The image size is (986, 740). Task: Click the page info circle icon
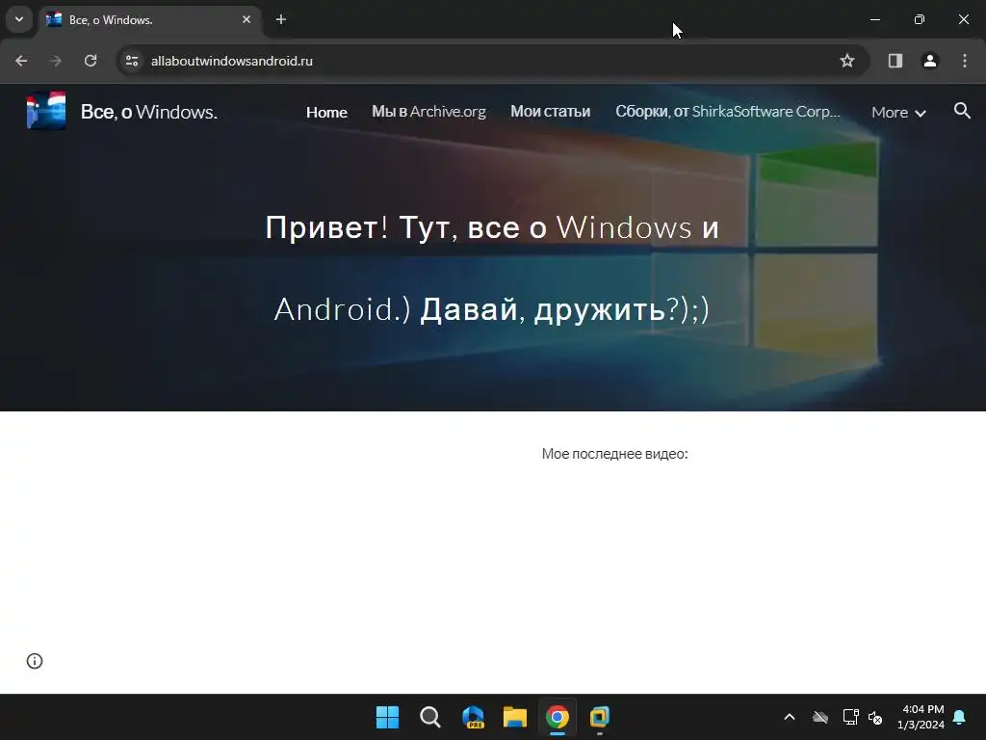35,661
